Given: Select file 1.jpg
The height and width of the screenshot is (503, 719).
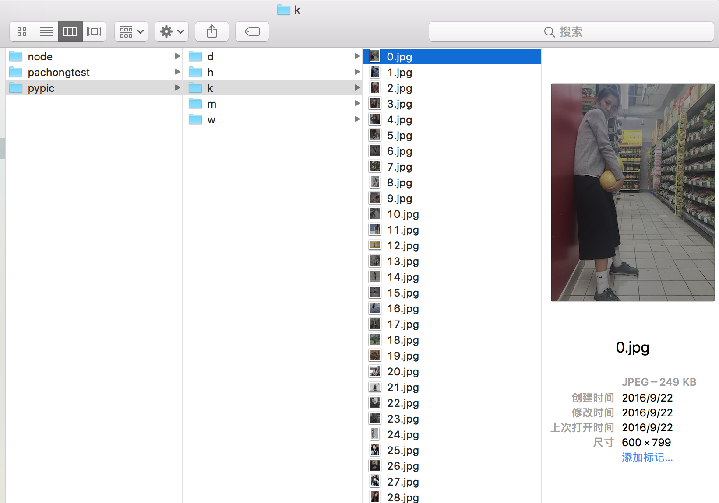Looking at the screenshot, I should point(452,72).
